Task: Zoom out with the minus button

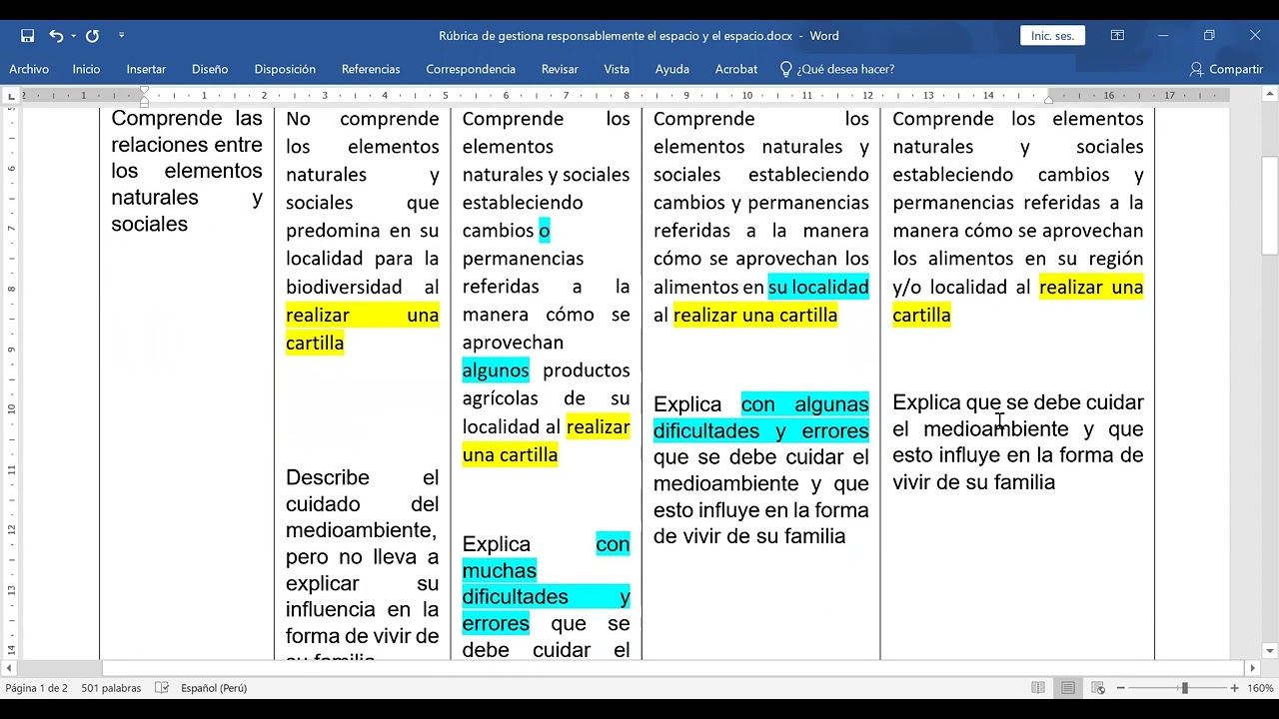Action: pos(1121,688)
